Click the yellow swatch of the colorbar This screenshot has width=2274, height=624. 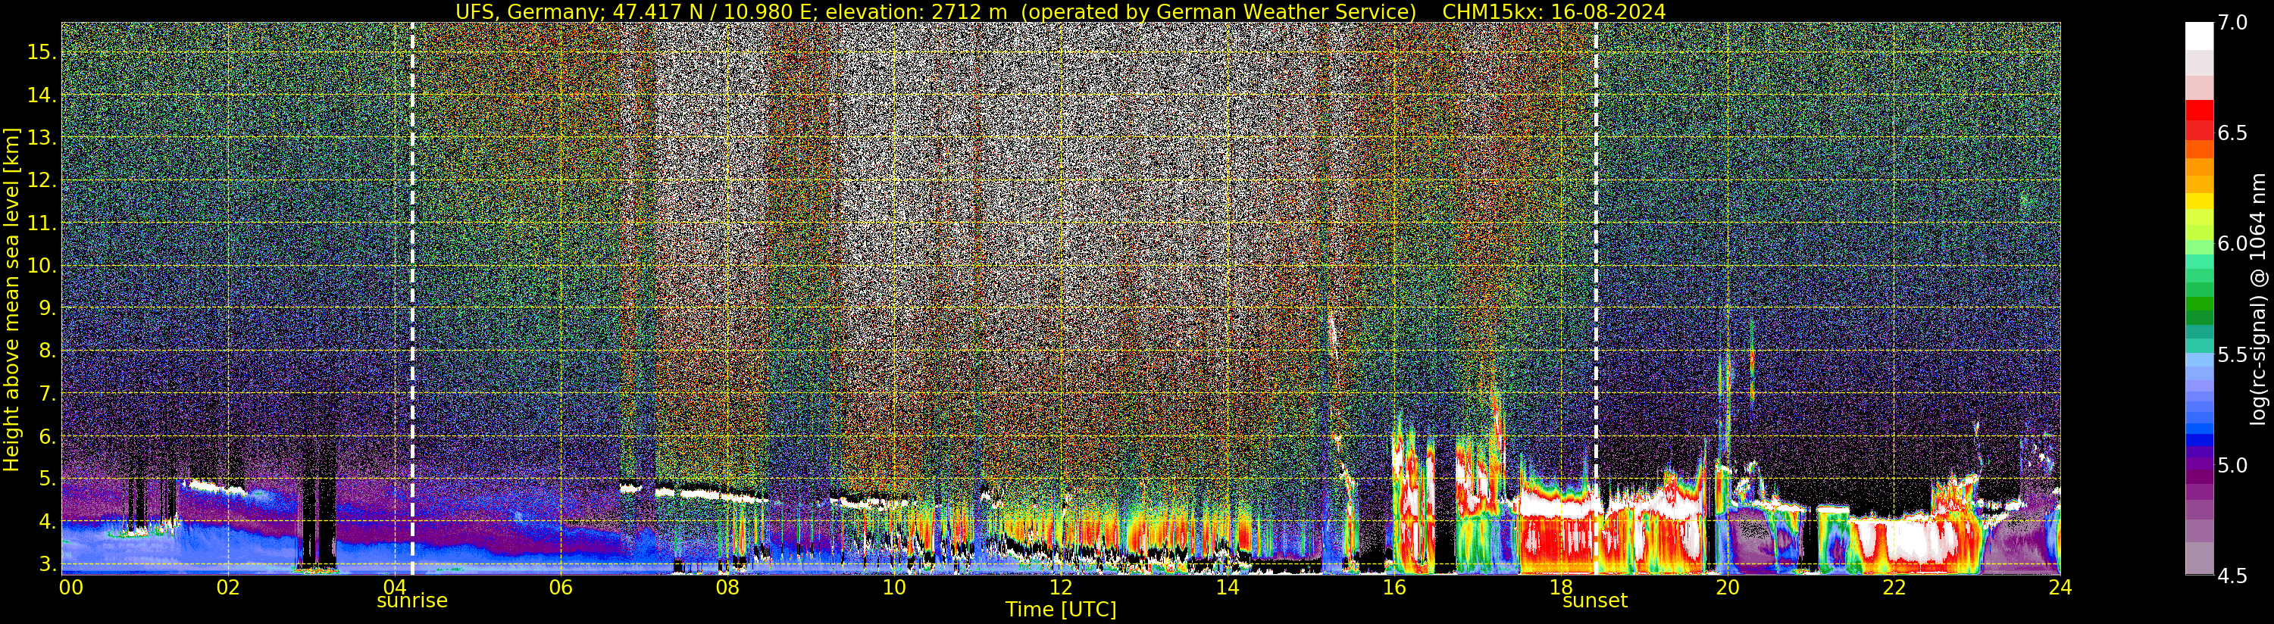2199,201
